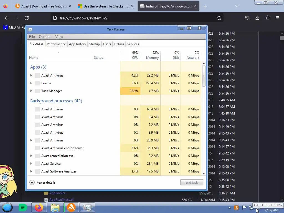Switch to the Performance tab

[x=56, y=44]
